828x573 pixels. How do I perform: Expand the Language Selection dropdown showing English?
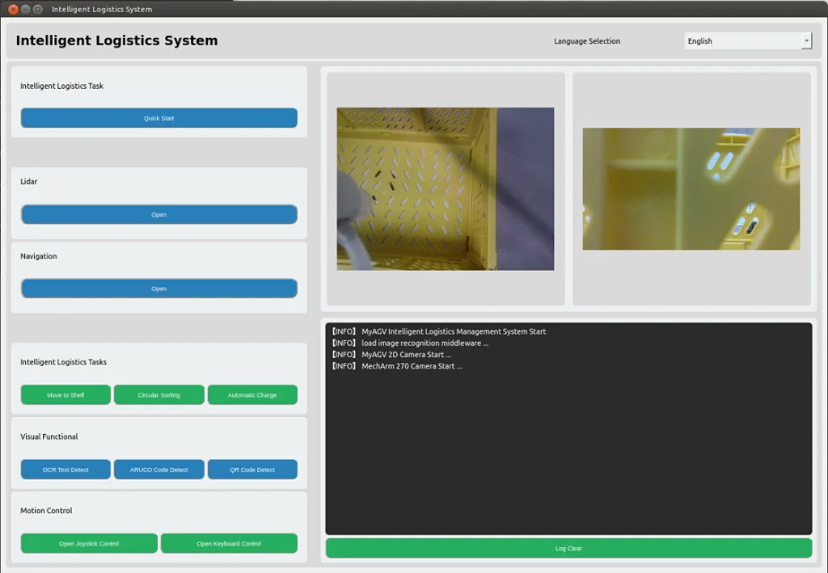[x=748, y=41]
